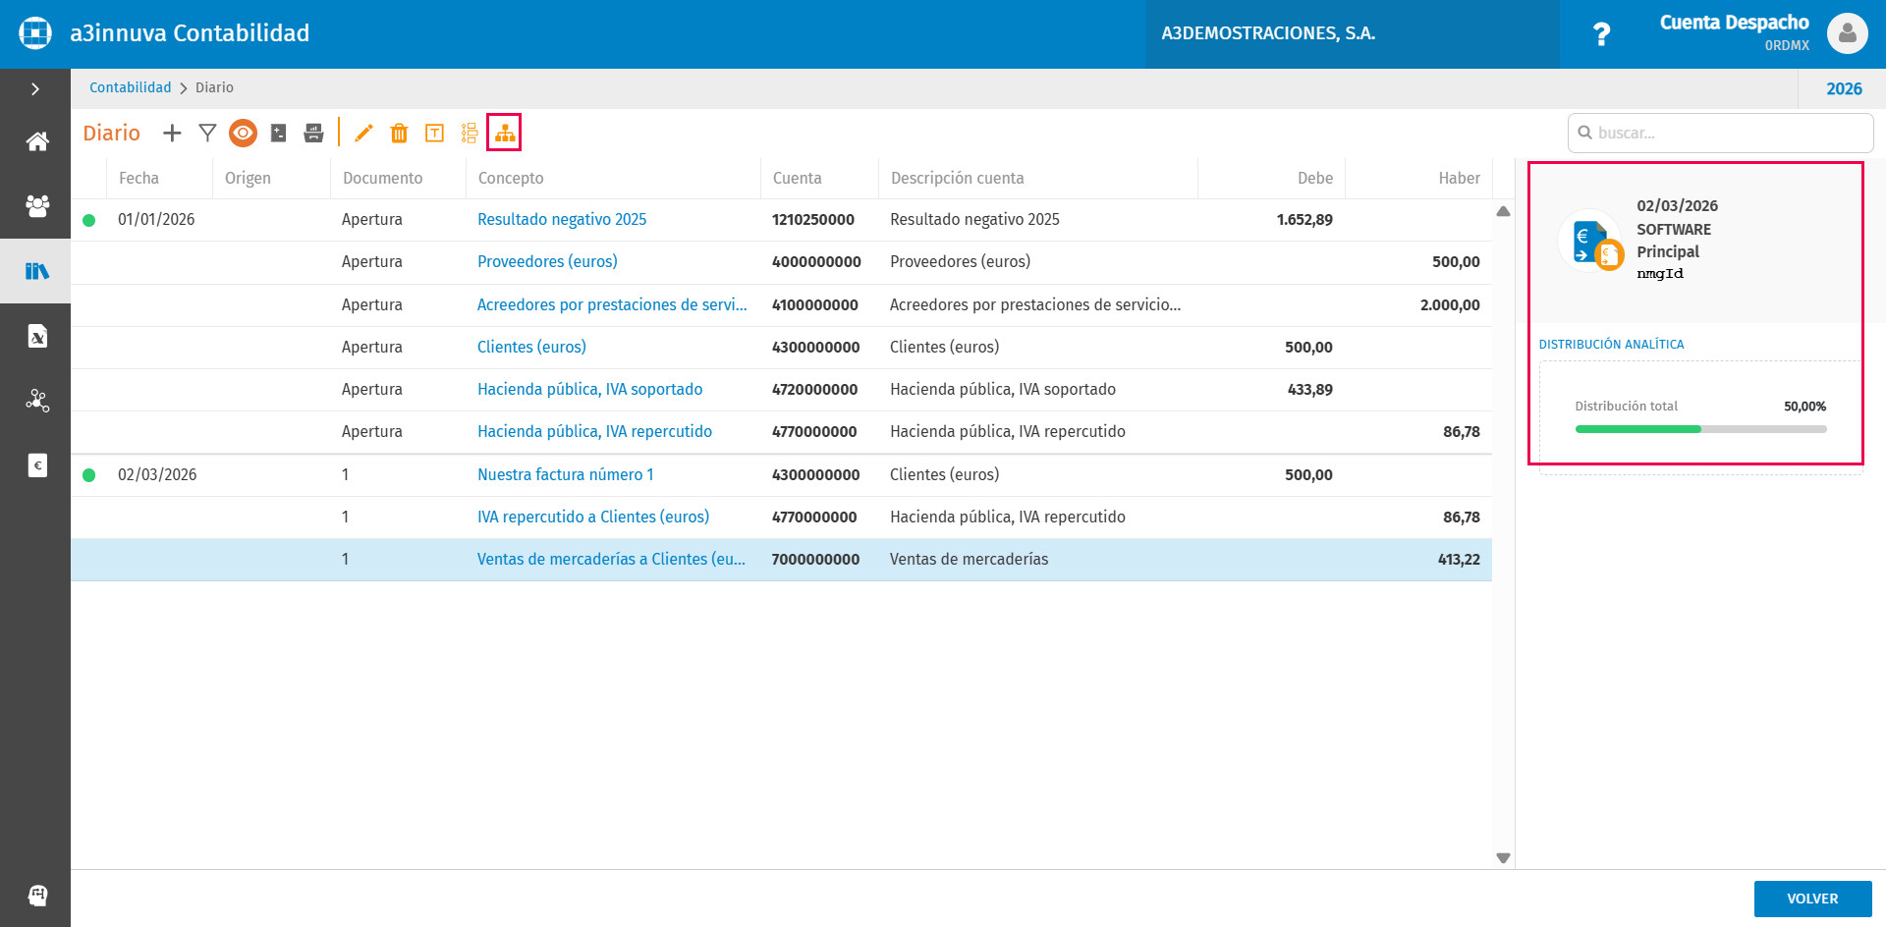Click the VOLVER button
The height and width of the screenshot is (927, 1886).
click(1812, 899)
